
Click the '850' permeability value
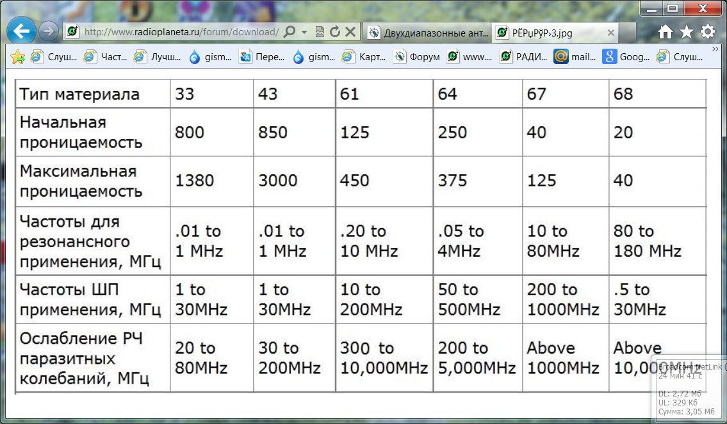coord(273,133)
